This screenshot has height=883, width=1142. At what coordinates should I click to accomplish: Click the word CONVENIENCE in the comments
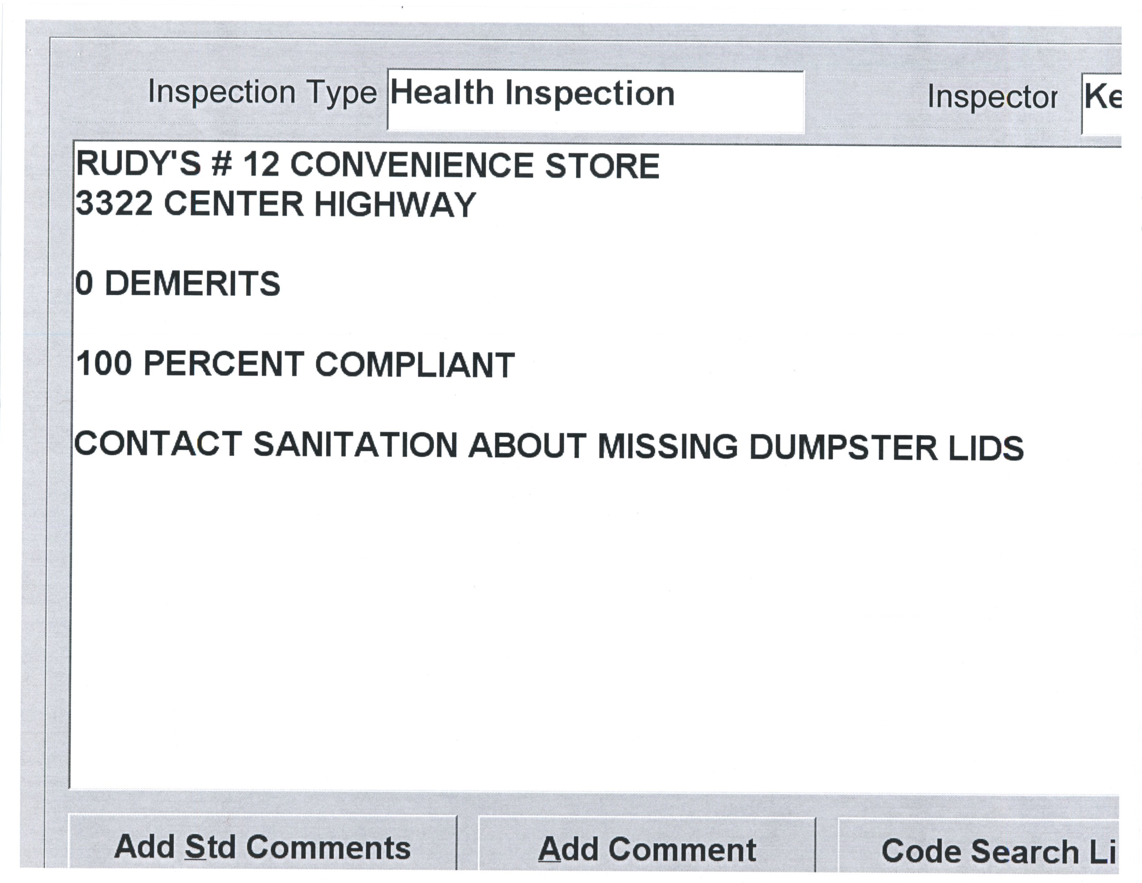[411, 165]
